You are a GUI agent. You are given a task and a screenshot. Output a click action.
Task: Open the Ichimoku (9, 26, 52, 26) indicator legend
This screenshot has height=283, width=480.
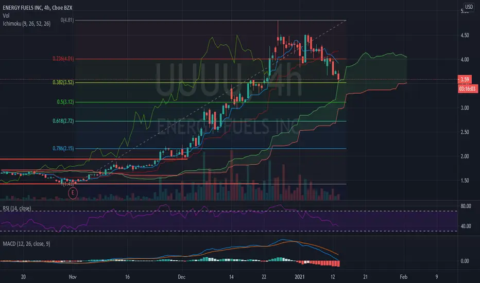pos(27,24)
